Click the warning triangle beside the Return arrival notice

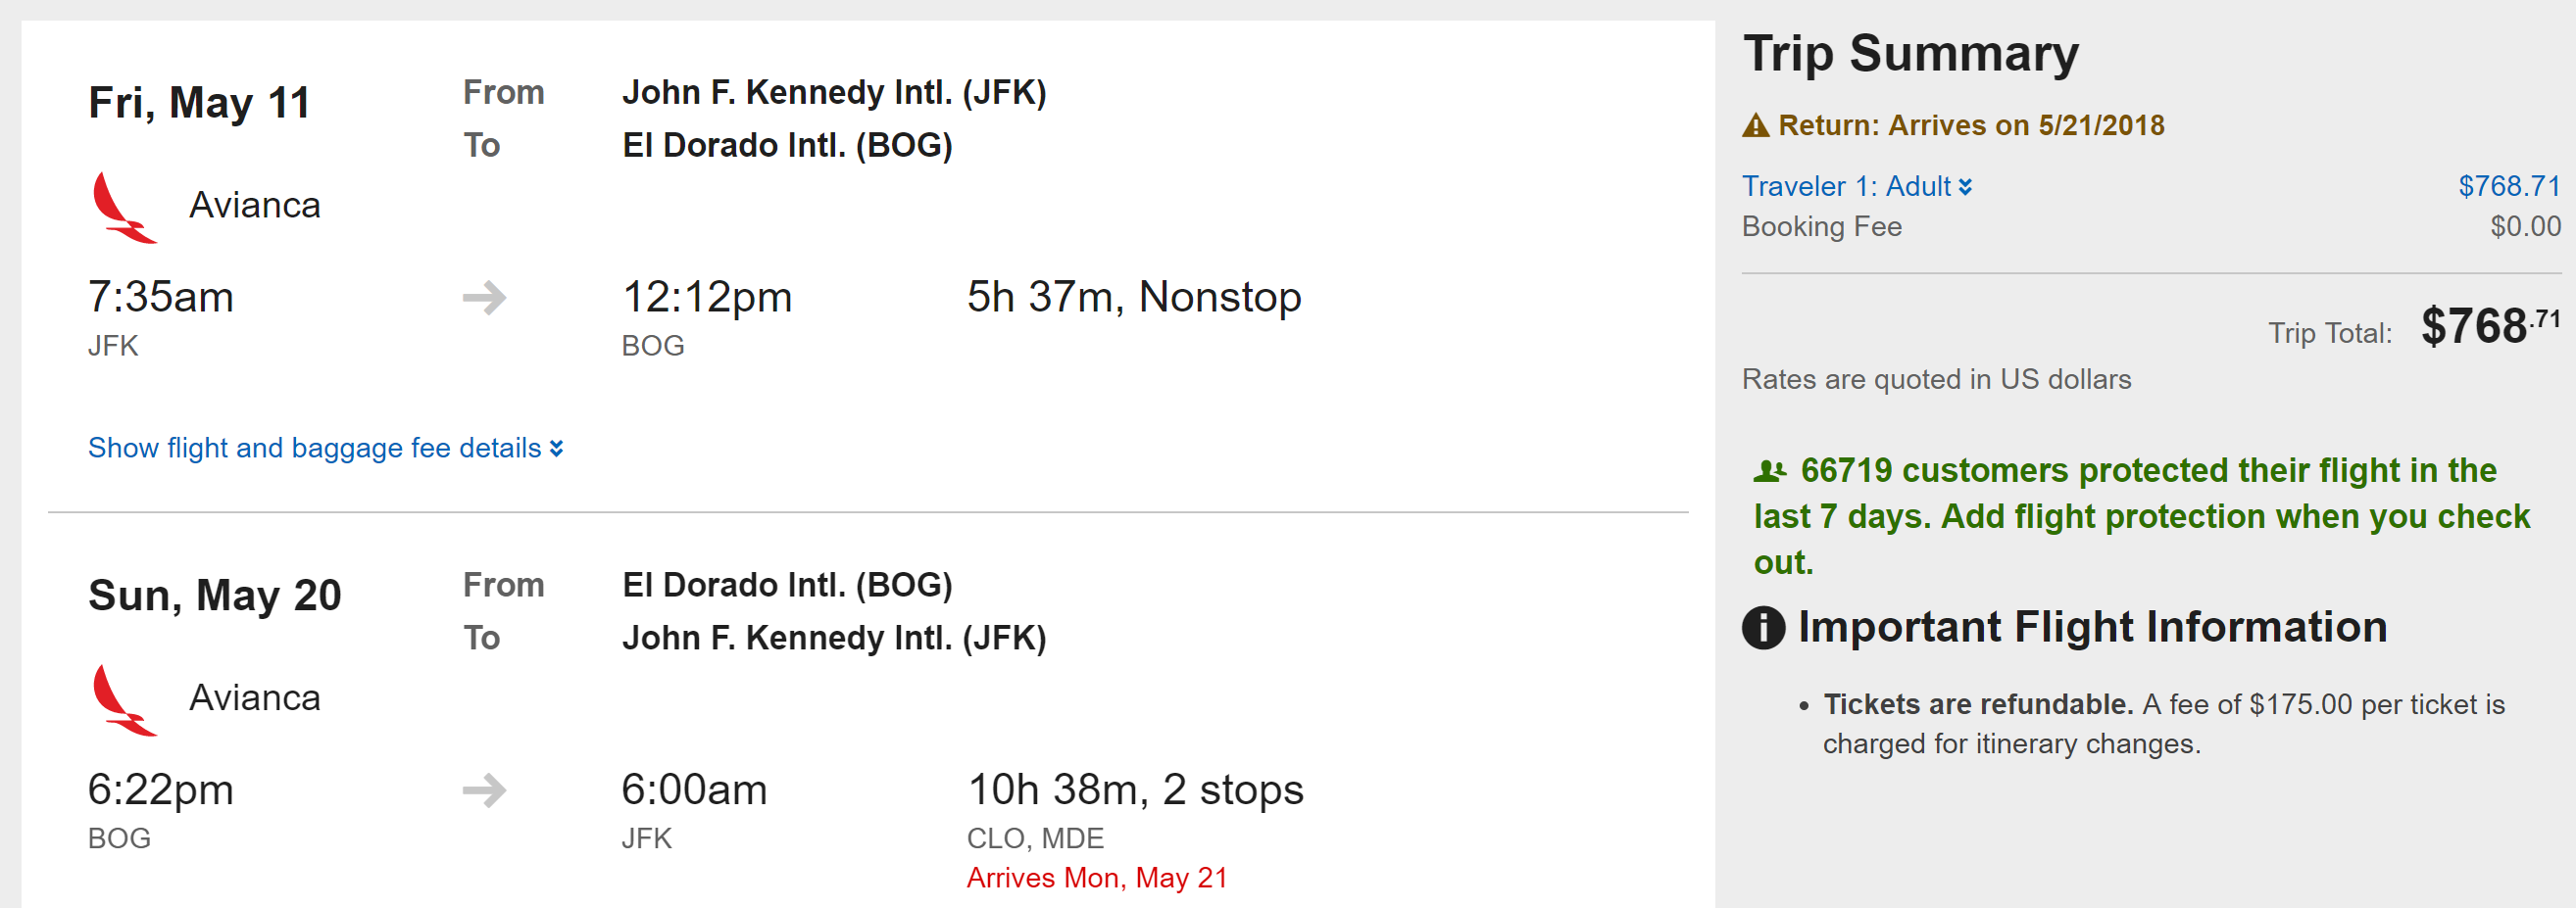1755,125
